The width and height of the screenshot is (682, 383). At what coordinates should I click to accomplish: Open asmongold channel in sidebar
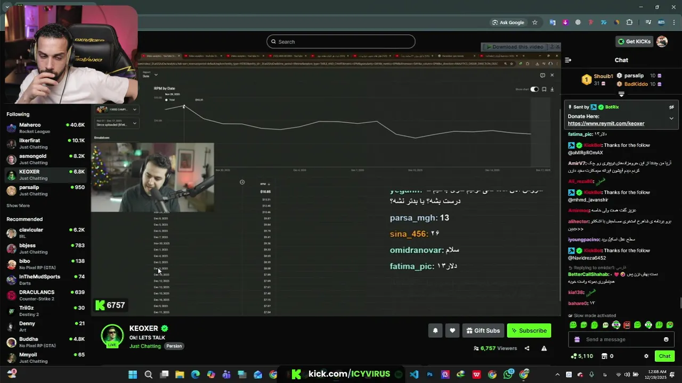point(45,159)
